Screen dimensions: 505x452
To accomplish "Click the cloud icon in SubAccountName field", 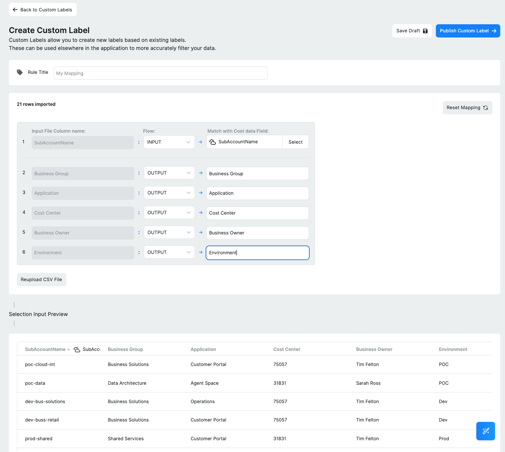I will pos(213,142).
